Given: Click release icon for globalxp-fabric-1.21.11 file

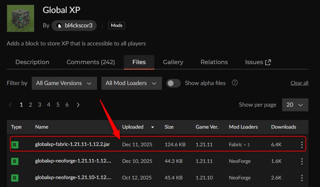Looking at the screenshot, I should (15, 145).
